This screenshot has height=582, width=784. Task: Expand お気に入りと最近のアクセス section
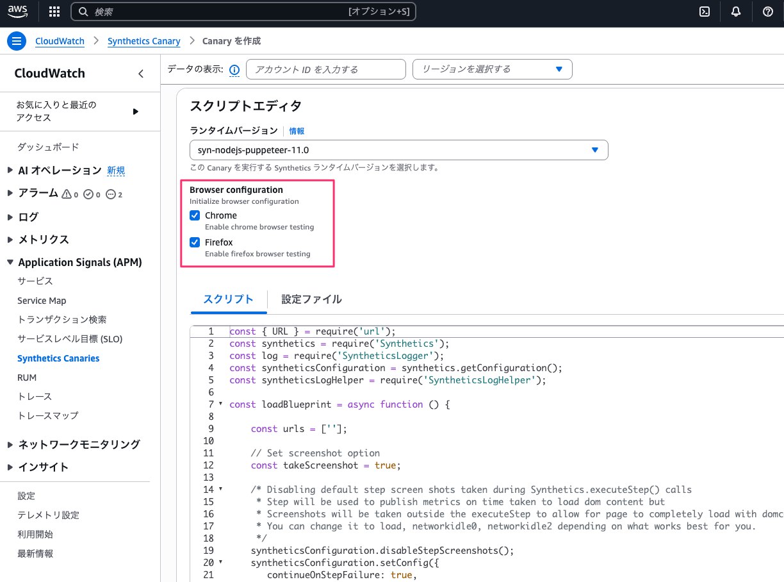[x=135, y=112]
